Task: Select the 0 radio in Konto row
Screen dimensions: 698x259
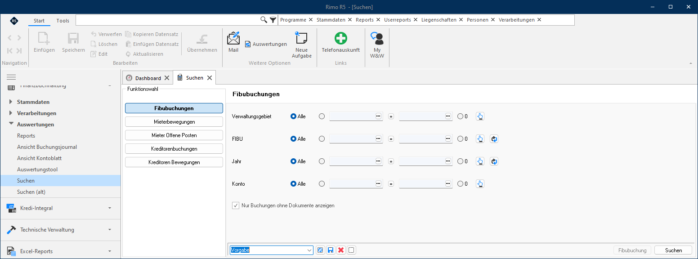Action: tap(460, 184)
